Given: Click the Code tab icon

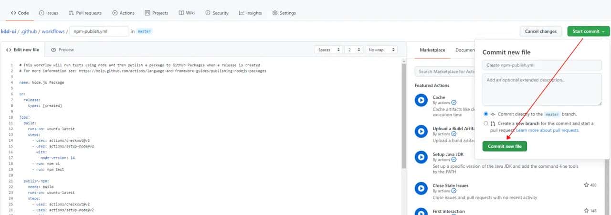Looking at the screenshot, I should click(x=13, y=13).
